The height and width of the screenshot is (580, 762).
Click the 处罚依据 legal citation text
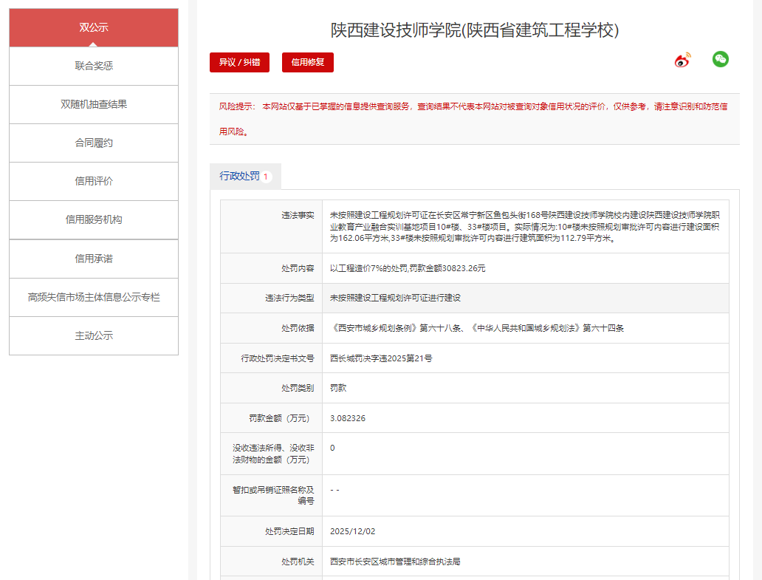click(x=476, y=328)
